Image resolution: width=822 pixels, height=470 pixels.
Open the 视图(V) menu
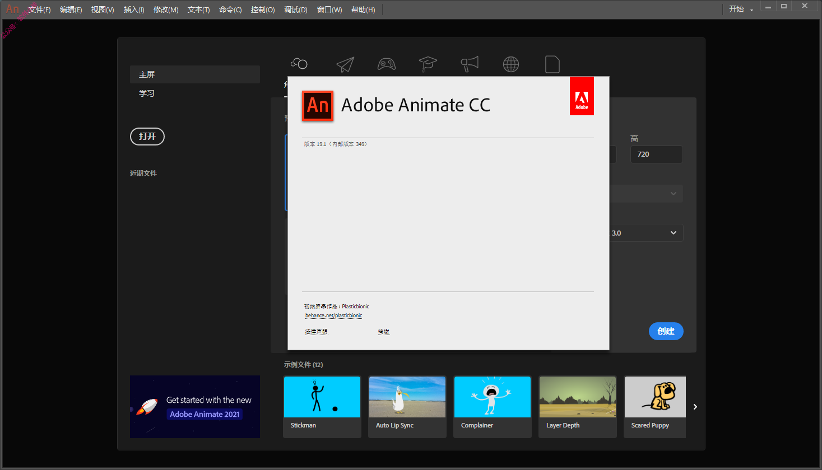click(x=103, y=10)
